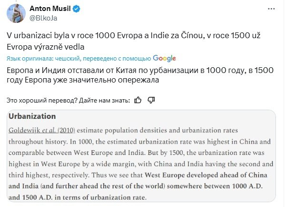Open the Anton Musil display name link
Image resolution: width=285 pixels, height=207 pixels.
[50, 9]
